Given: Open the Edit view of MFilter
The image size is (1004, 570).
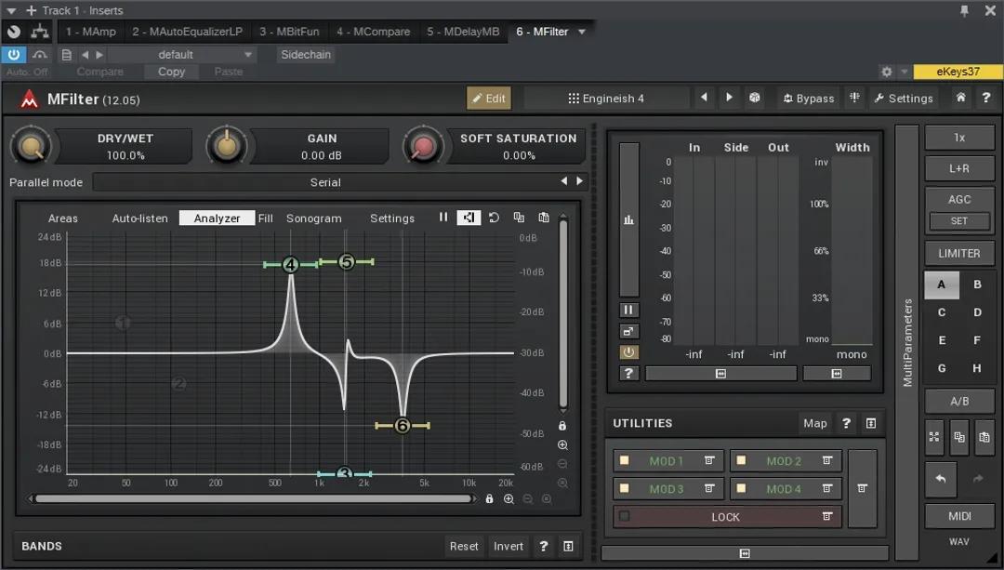Looking at the screenshot, I should click(488, 97).
